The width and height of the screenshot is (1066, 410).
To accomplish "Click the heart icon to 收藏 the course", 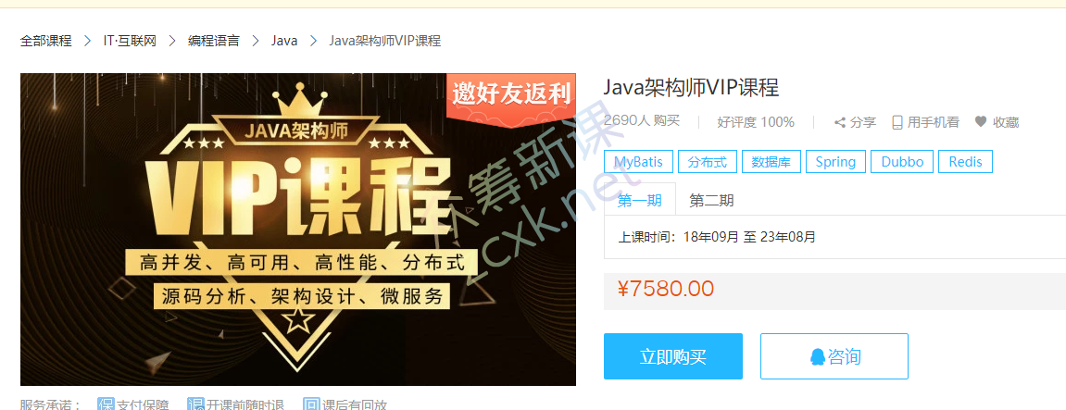I will pos(981,122).
